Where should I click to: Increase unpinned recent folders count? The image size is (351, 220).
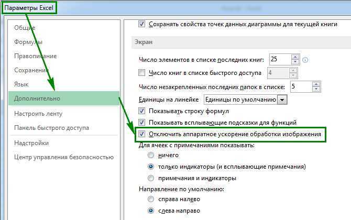click(316, 84)
